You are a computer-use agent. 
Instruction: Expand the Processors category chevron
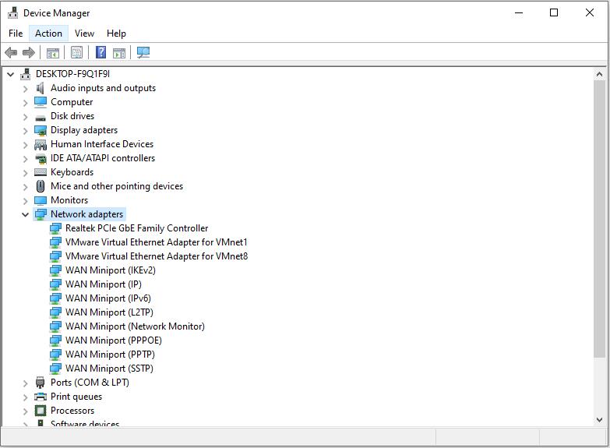(x=25, y=411)
